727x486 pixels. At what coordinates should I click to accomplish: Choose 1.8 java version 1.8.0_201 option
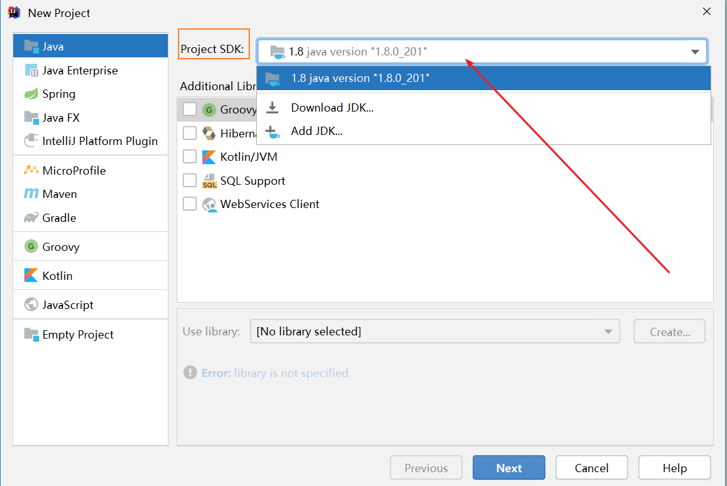[x=483, y=78]
